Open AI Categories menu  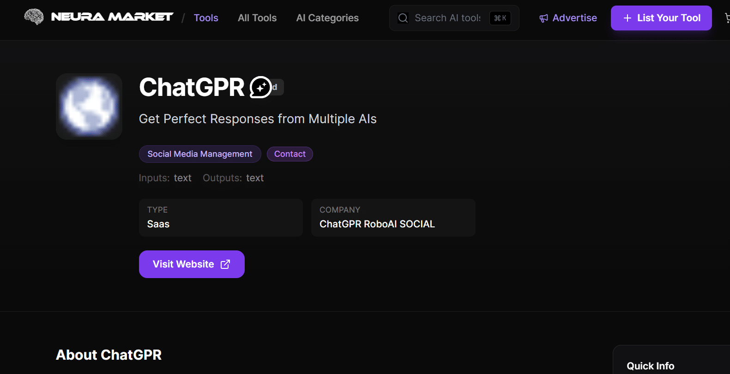click(x=327, y=18)
